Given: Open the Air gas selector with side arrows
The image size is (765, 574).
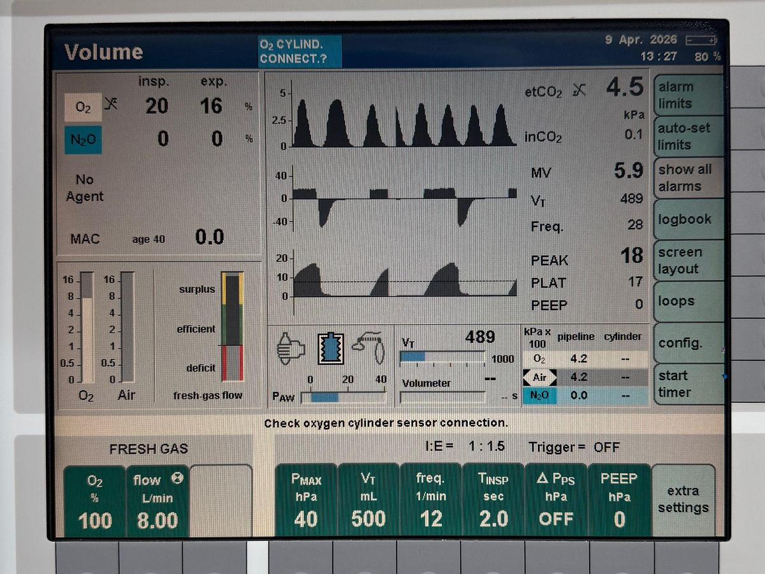Looking at the screenshot, I should pyautogui.click(x=540, y=377).
